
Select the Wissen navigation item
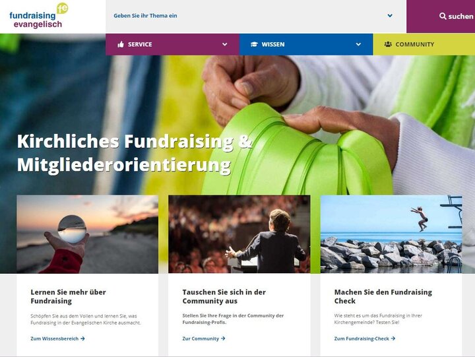pos(306,44)
